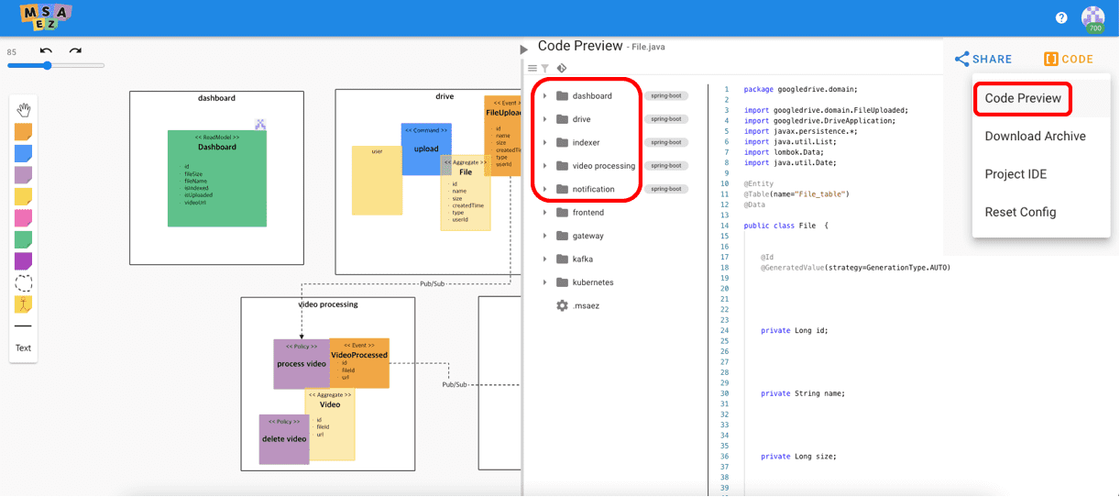
Task: Expand the drive folder arrow
Action: [x=544, y=119]
